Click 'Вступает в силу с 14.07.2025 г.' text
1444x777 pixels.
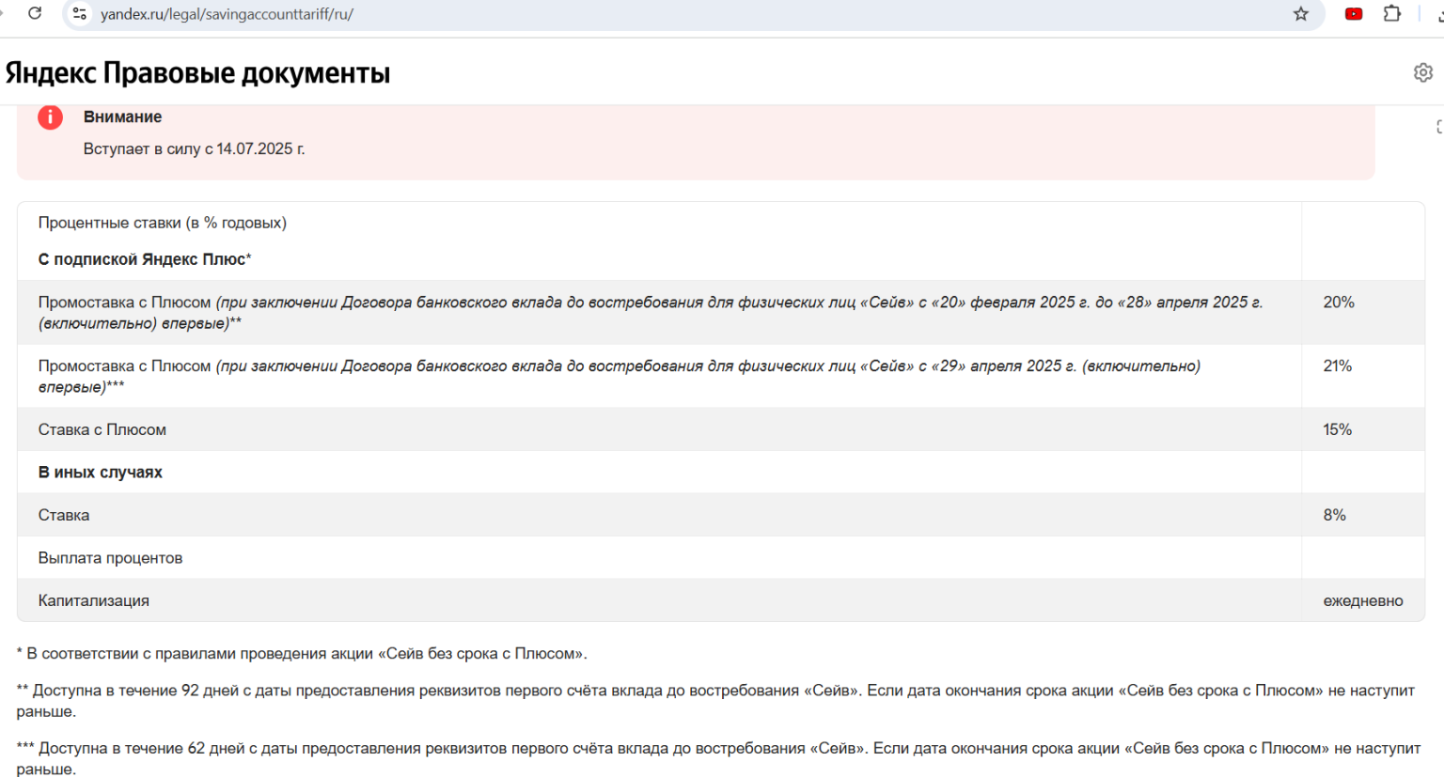point(194,148)
